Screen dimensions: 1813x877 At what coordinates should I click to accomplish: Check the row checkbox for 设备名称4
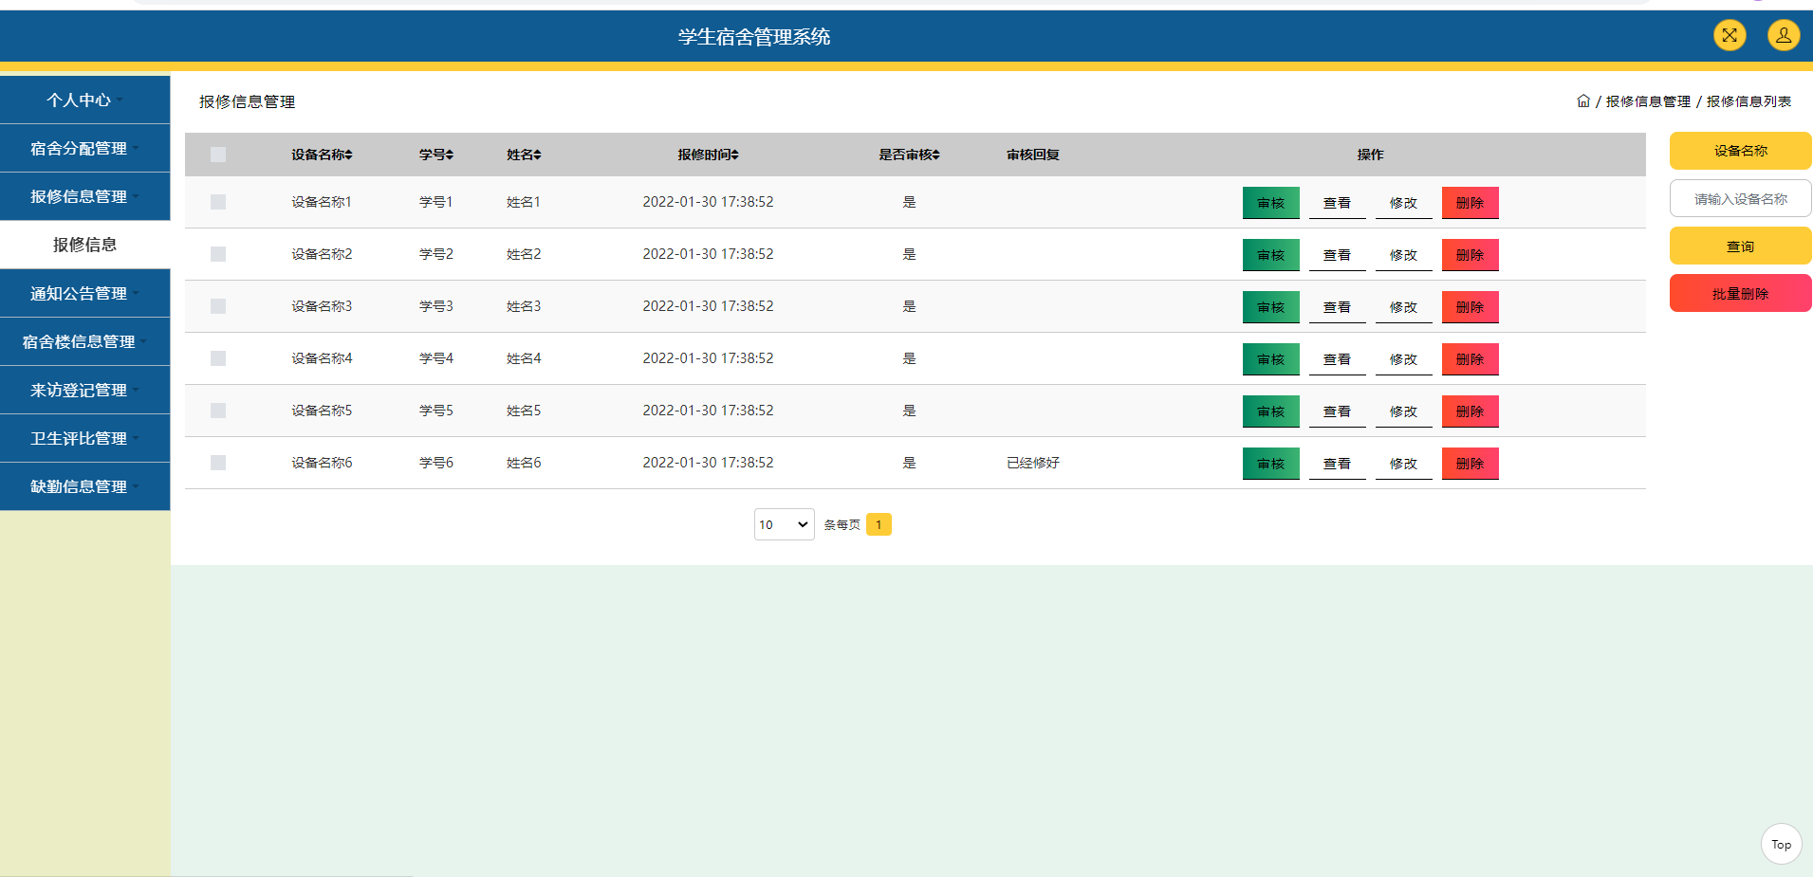pyautogui.click(x=218, y=358)
